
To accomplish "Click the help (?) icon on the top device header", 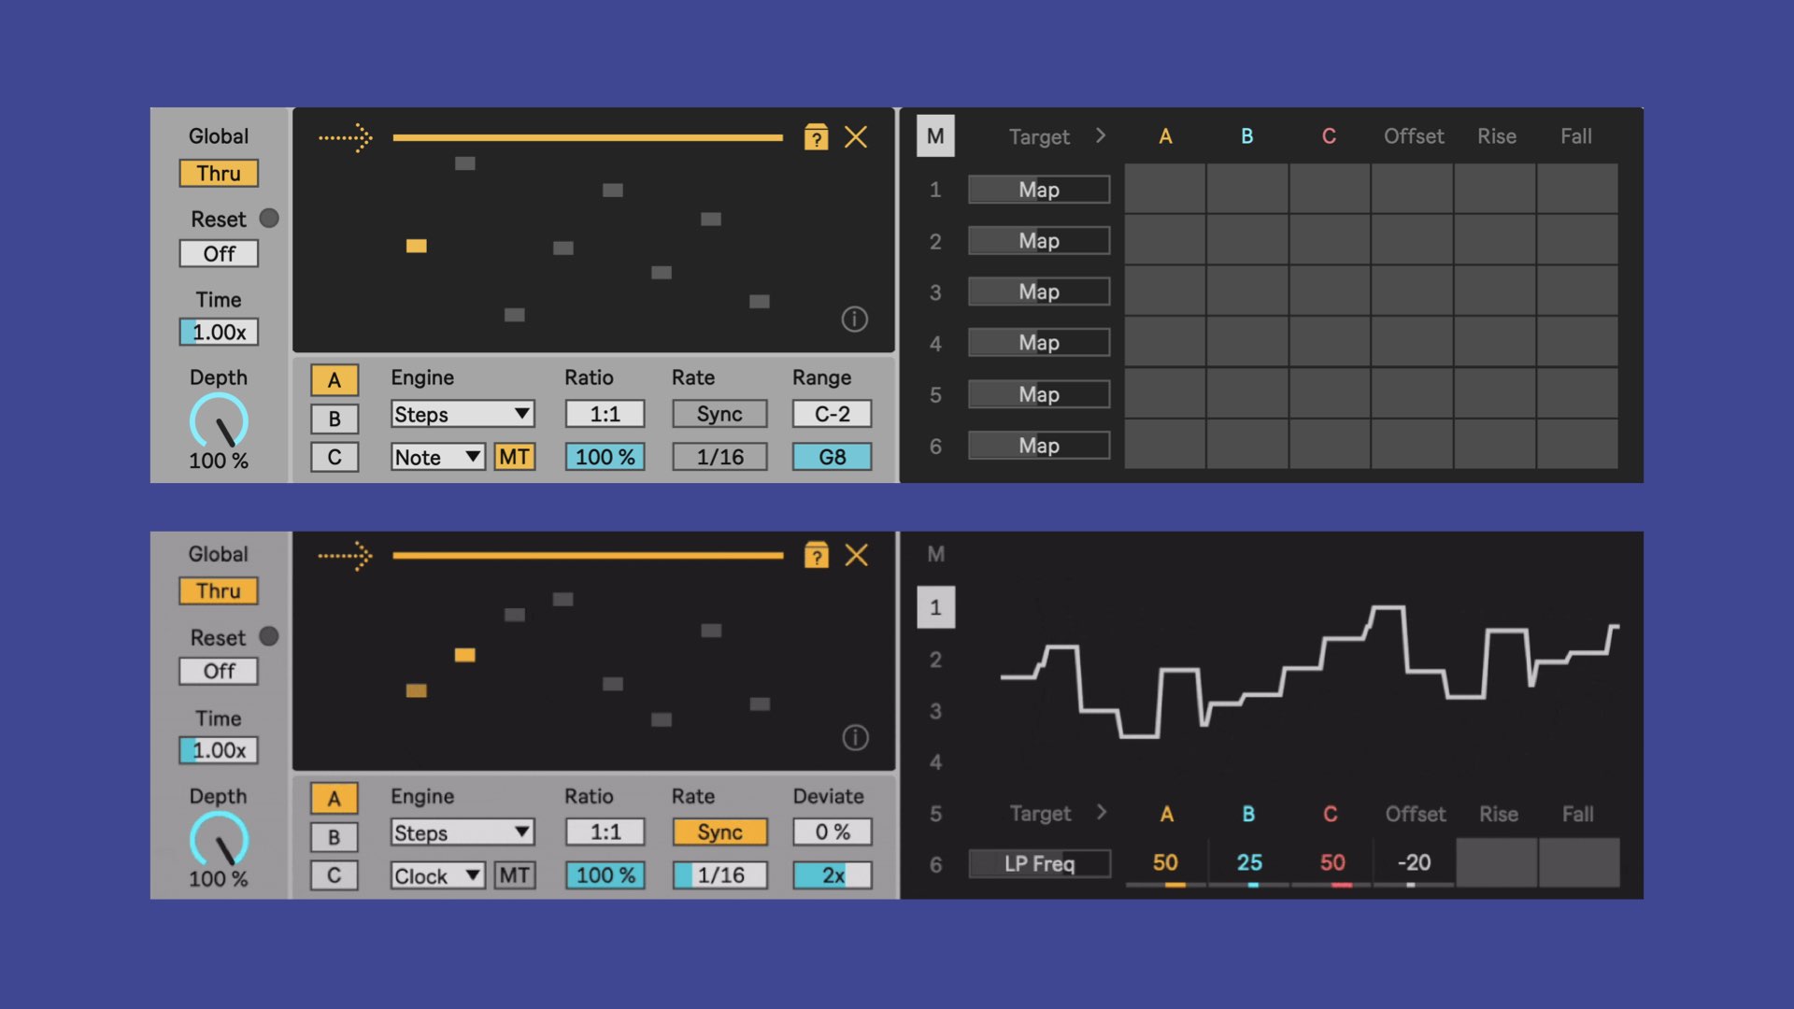I will 817,137.
